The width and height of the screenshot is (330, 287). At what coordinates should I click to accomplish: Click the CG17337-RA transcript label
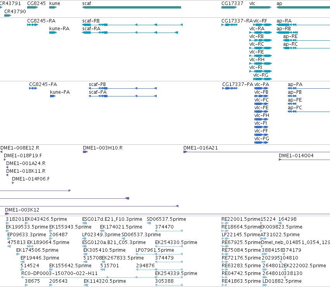[x=237, y=21]
